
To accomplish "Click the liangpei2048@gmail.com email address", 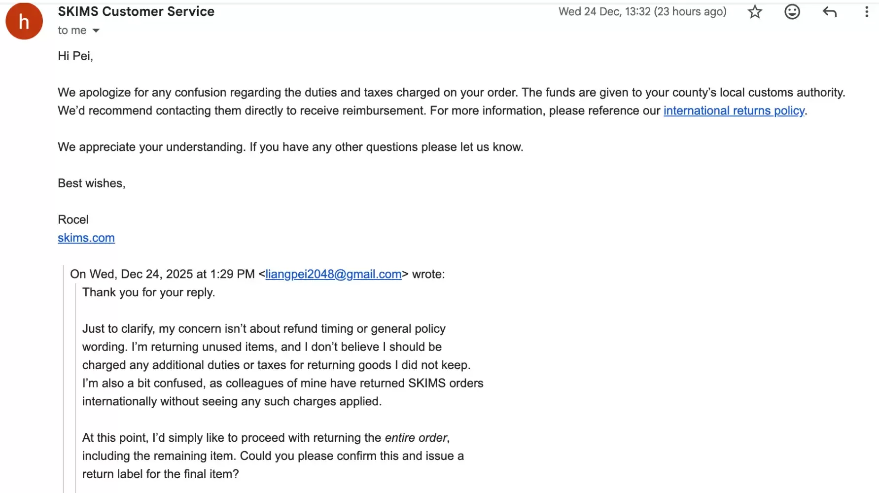I will pyautogui.click(x=333, y=274).
